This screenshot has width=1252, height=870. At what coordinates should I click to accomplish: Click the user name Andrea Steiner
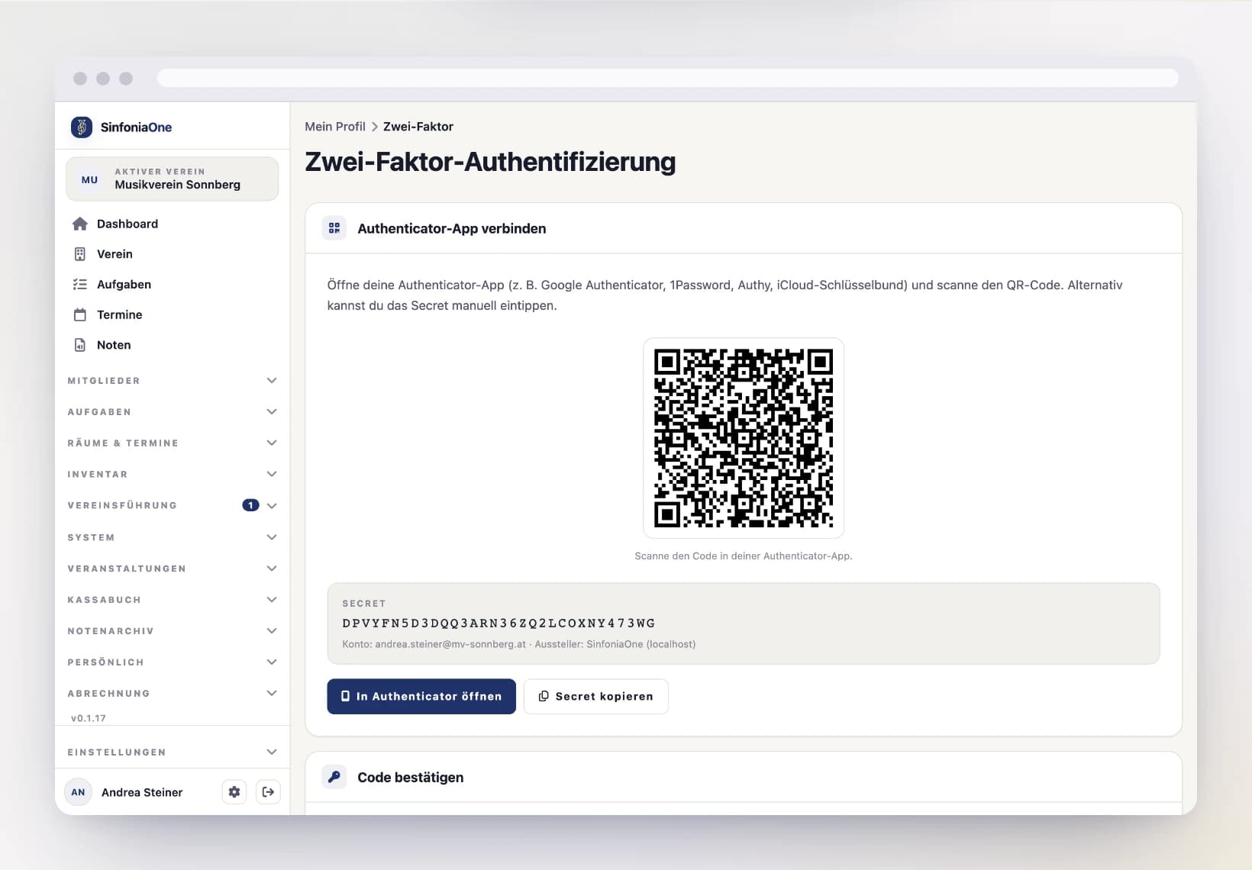(142, 792)
